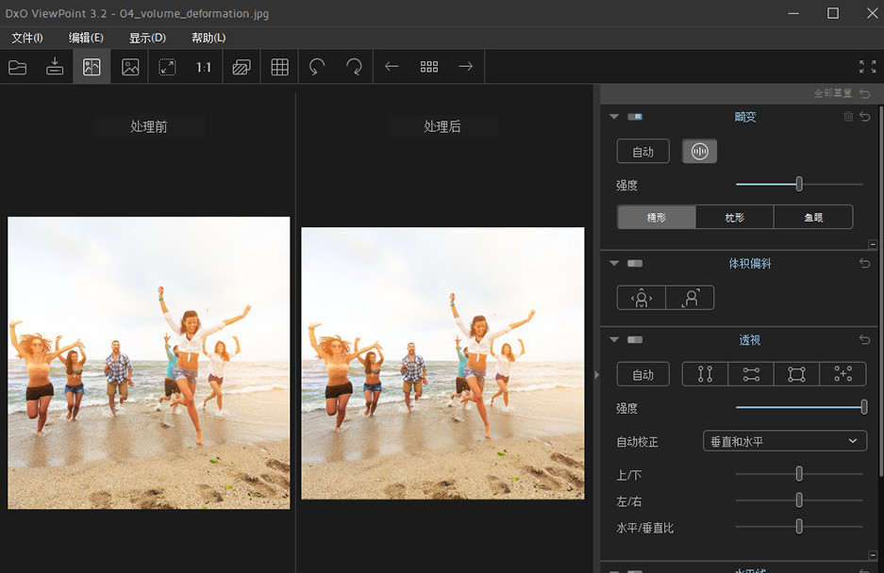Rotate the image right
Image resolution: width=884 pixels, height=573 pixels.
[354, 67]
